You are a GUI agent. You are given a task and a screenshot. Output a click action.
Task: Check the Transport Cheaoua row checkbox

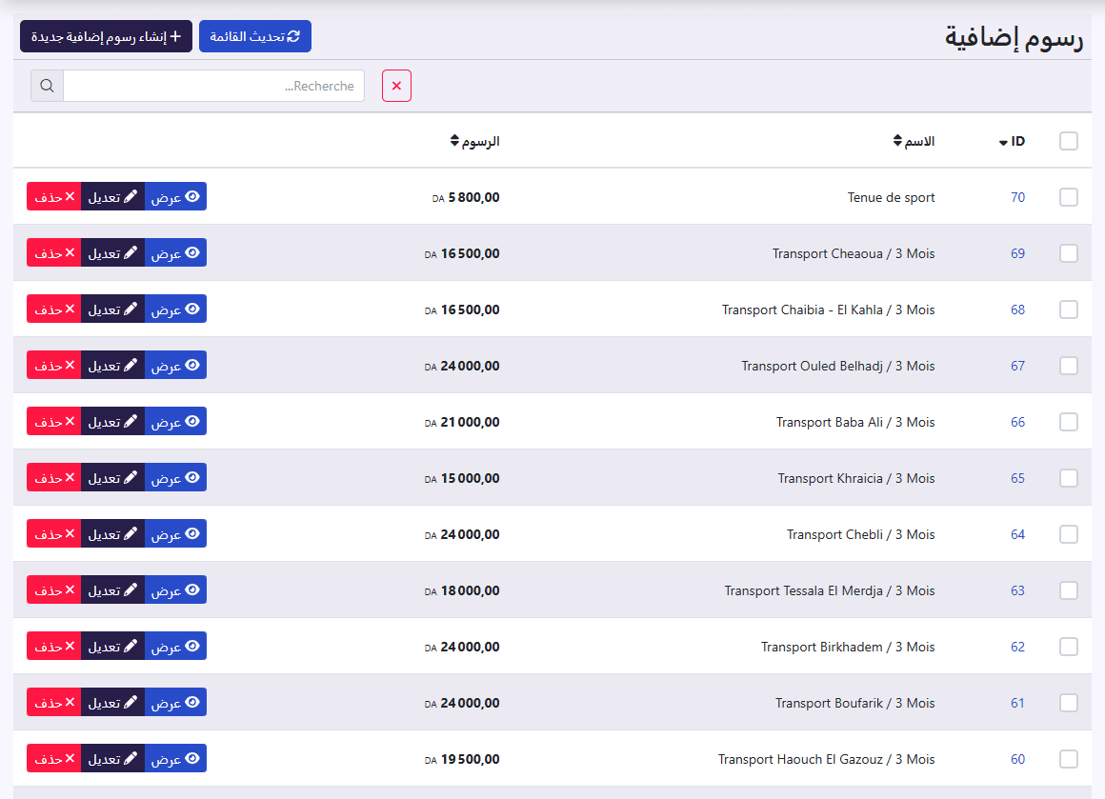1069,253
